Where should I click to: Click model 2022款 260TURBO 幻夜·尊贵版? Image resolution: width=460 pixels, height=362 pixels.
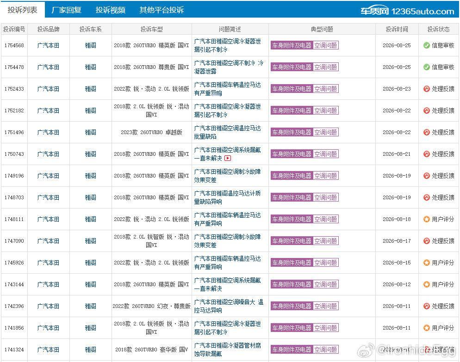pos(151,306)
